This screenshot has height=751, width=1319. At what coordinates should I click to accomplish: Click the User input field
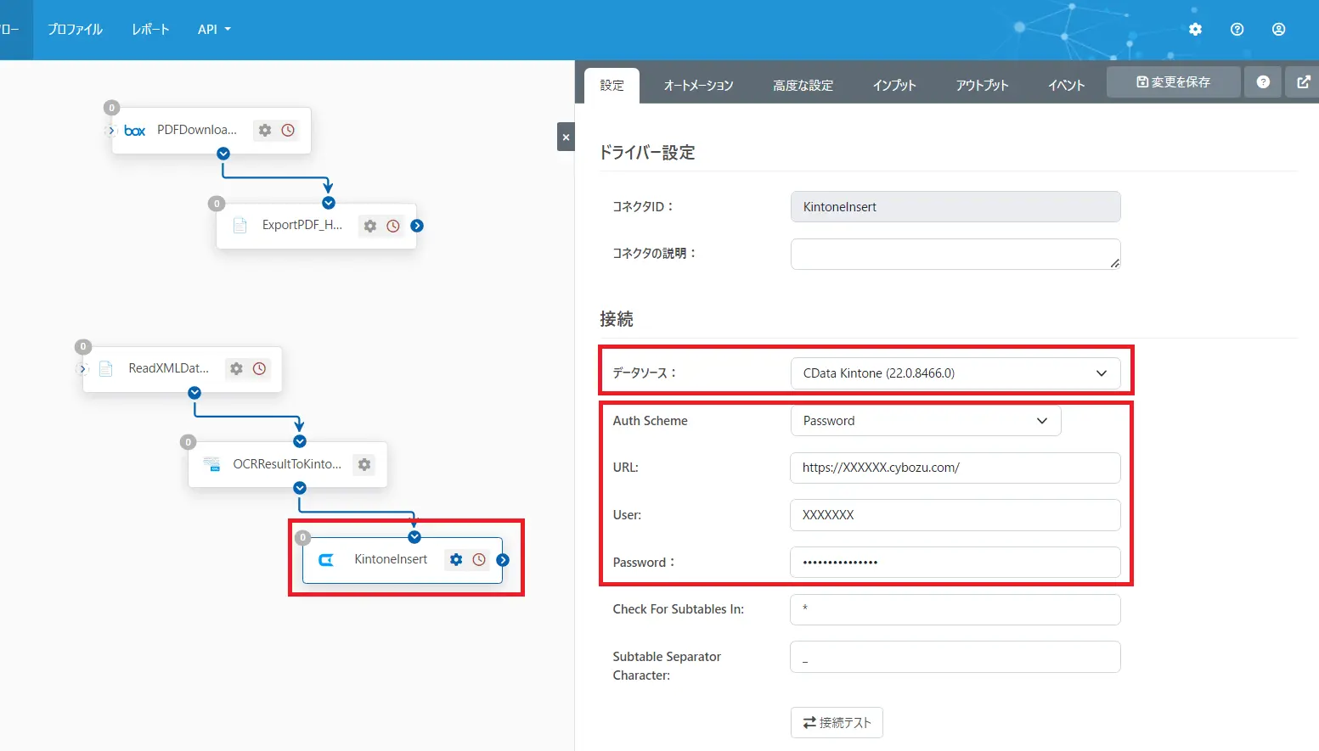955,515
